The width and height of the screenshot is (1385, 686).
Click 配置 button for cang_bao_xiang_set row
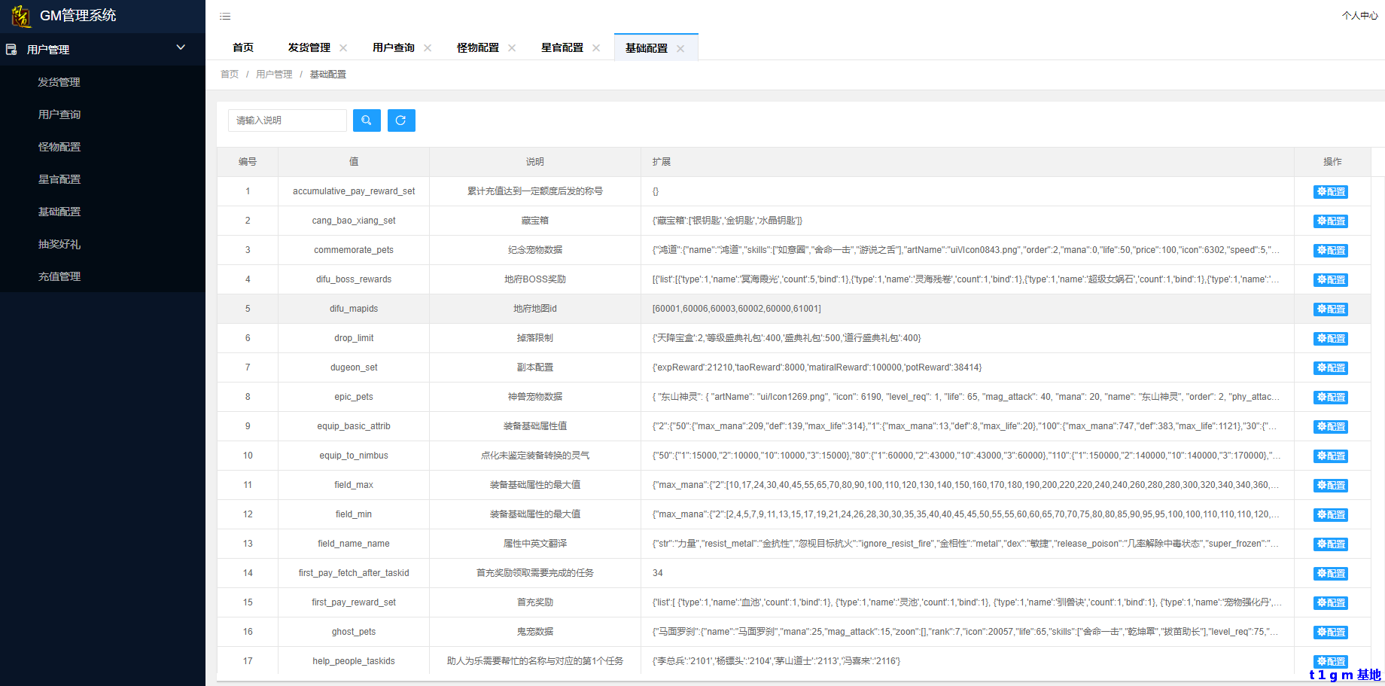click(1331, 221)
